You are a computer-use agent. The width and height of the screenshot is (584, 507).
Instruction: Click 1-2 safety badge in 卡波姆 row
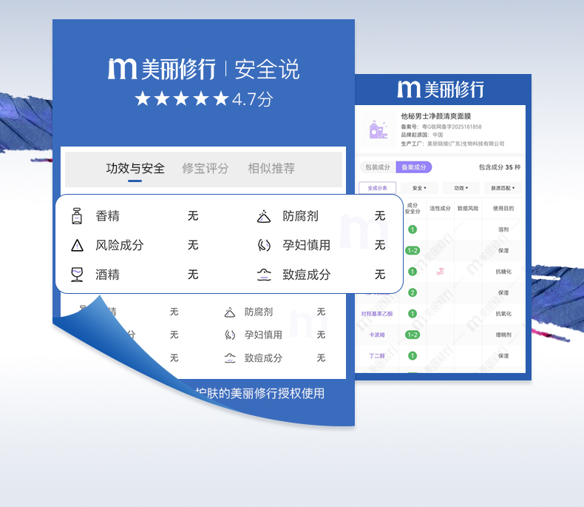(412, 335)
